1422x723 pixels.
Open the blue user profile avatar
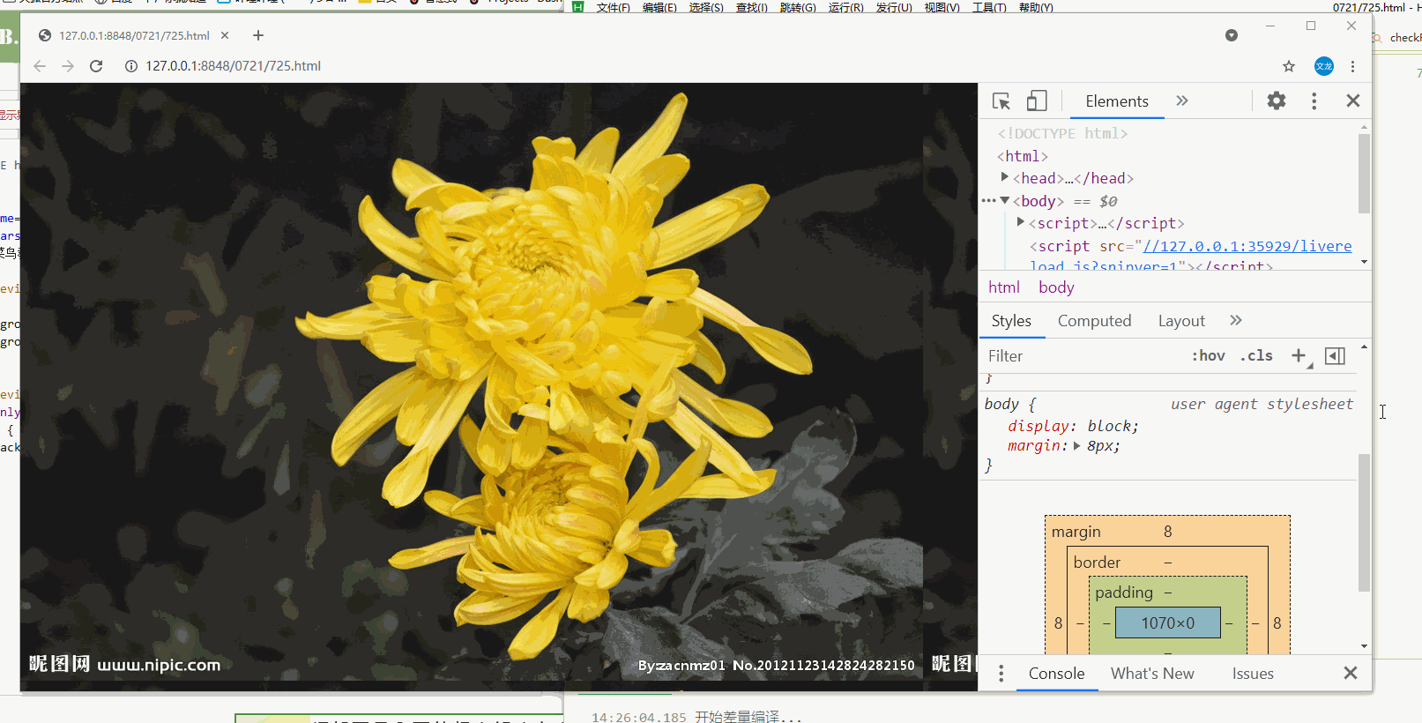pos(1324,66)
